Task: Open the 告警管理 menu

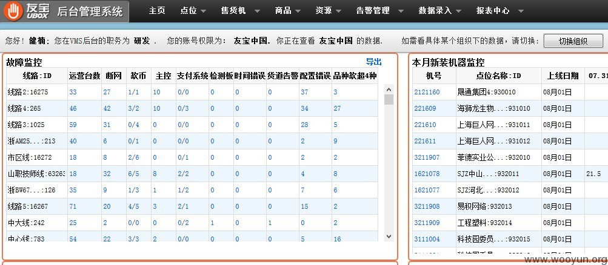Action: pos(373,11)
